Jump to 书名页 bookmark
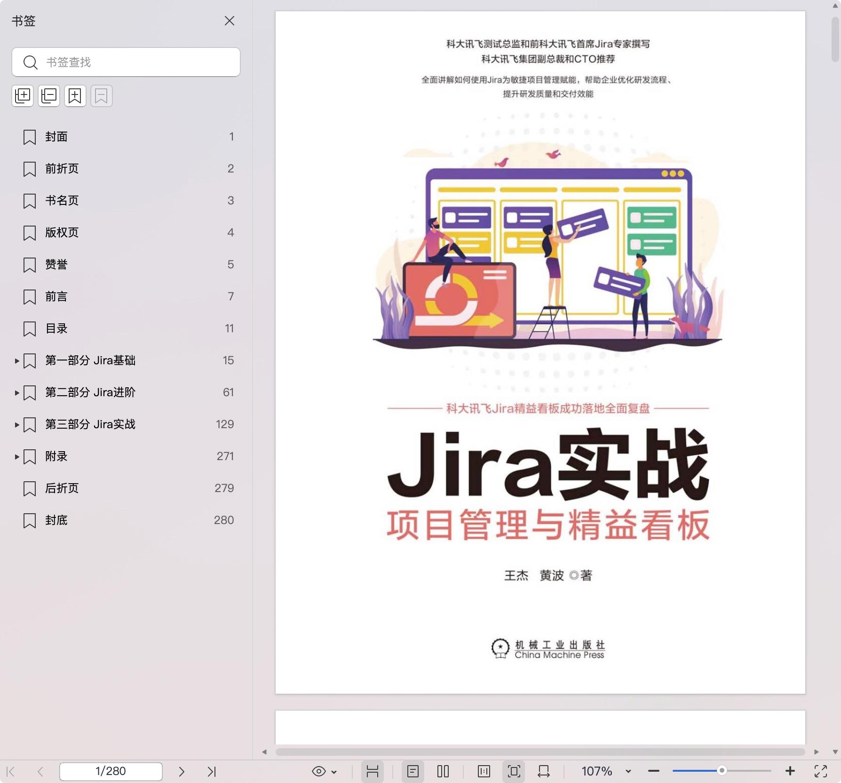Screen dimensions: 841x783 [62, 201]
